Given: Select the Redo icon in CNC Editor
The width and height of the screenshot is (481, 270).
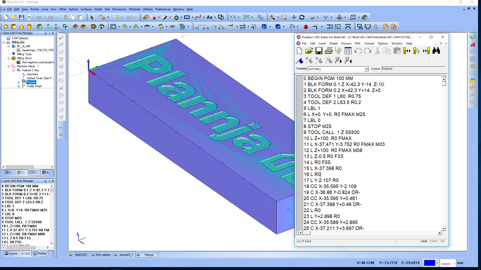Looking at the screenshot, I should pyautogui.click(x=367, y=50).
